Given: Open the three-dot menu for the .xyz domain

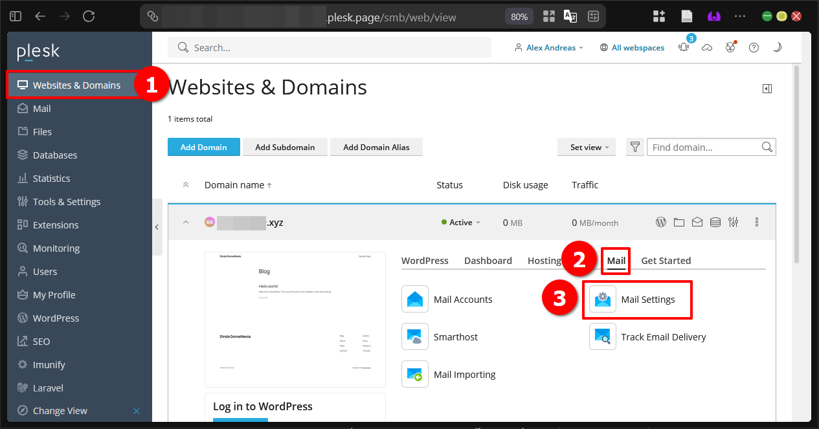Looking at the screenshot, I should [757, 222].
